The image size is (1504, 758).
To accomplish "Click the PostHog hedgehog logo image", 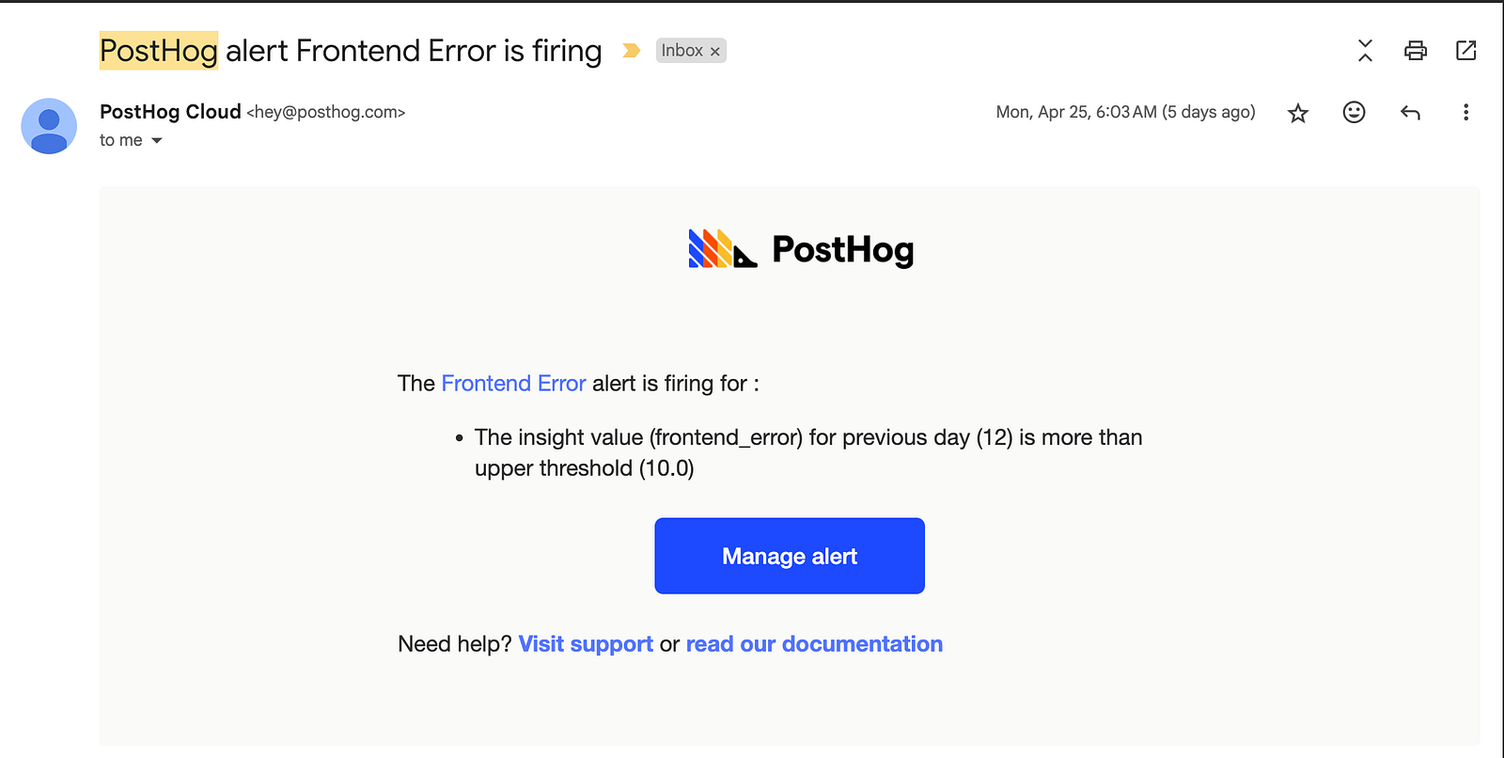I will point(723,249).
